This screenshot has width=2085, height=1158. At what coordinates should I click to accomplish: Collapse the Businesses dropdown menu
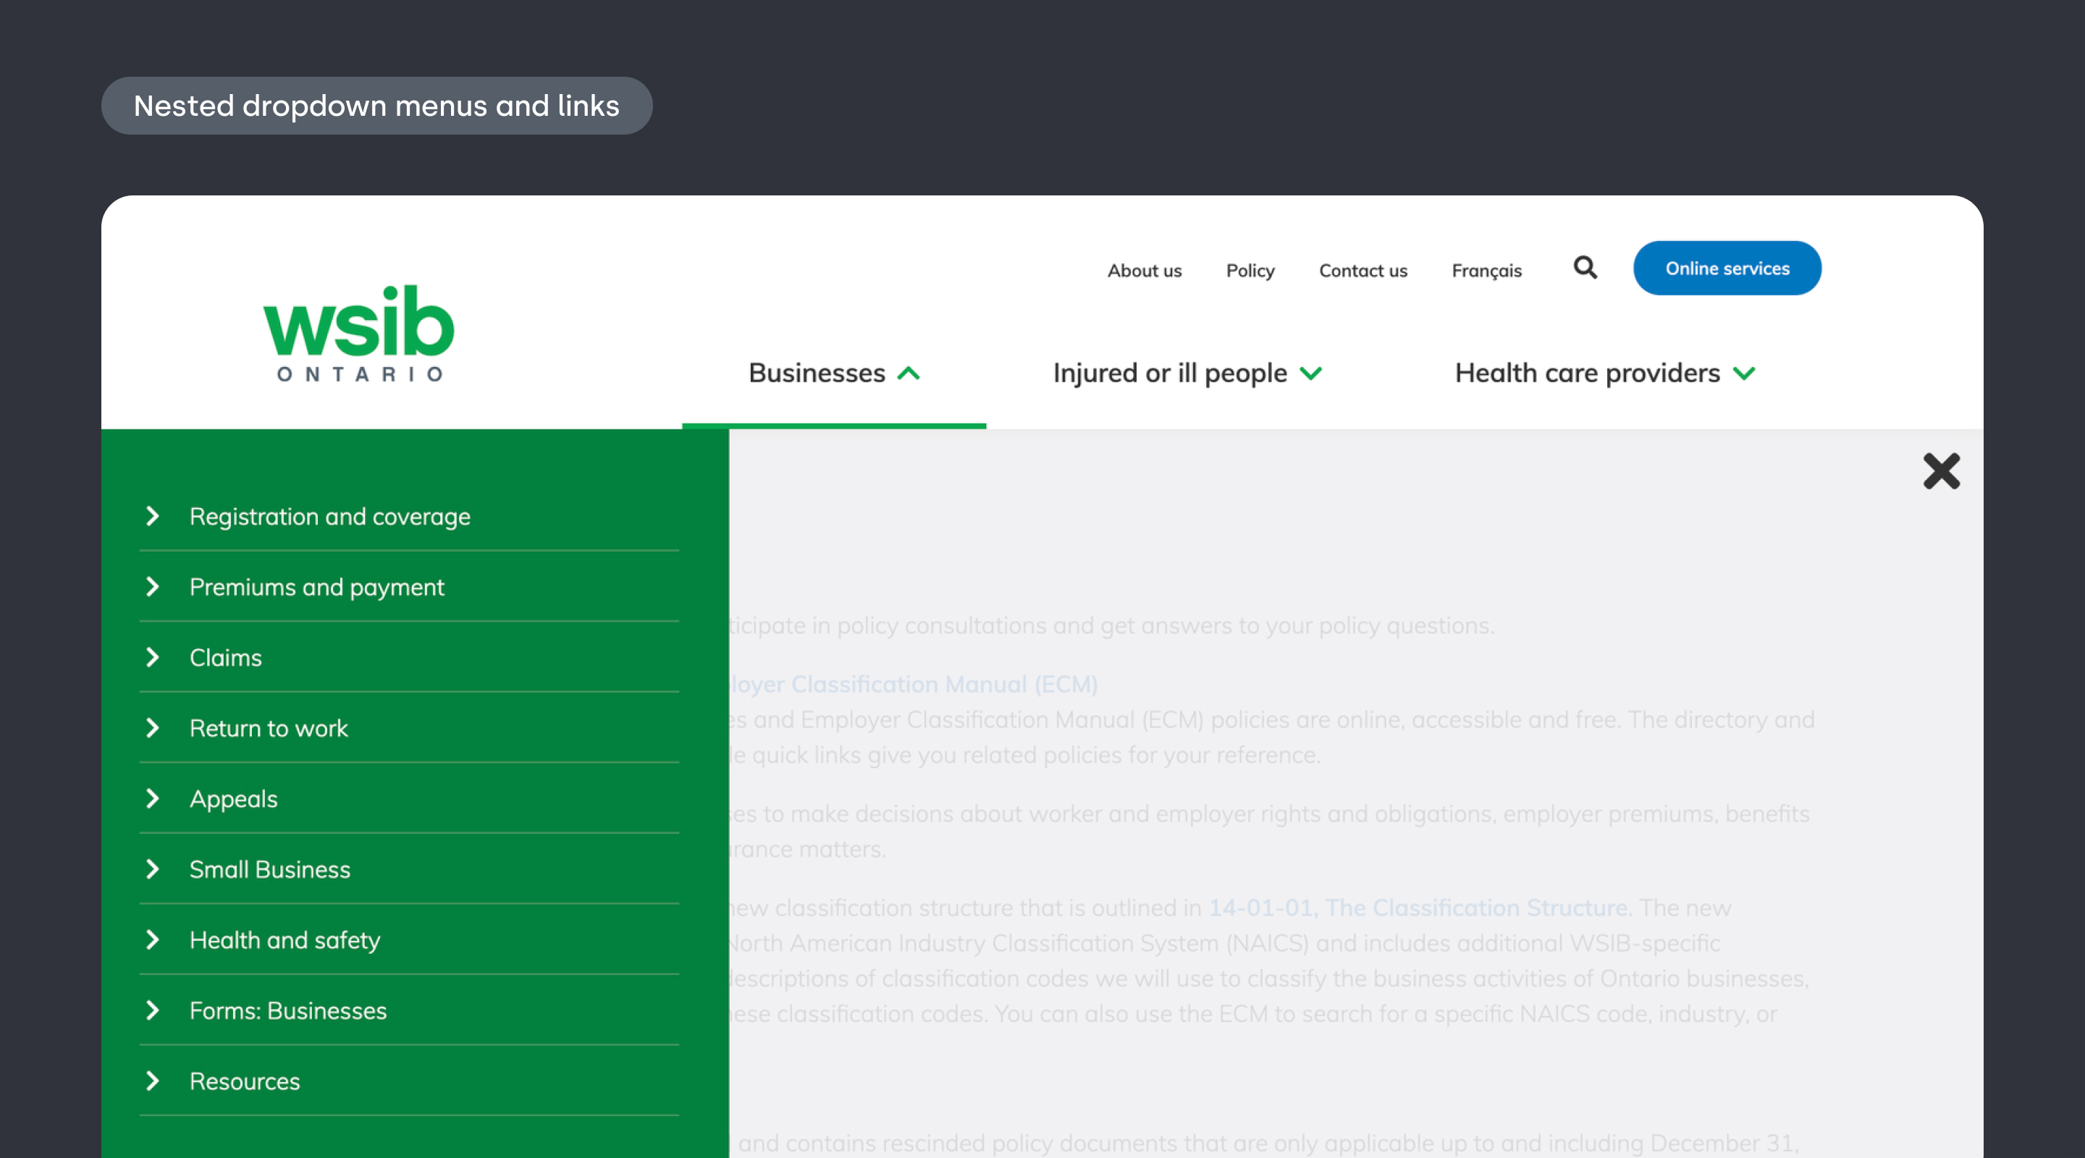[x=834, y=372]
